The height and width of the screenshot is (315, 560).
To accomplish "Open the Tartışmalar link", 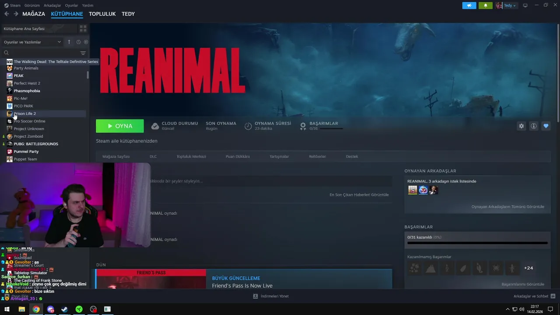I will click(279, 157).
